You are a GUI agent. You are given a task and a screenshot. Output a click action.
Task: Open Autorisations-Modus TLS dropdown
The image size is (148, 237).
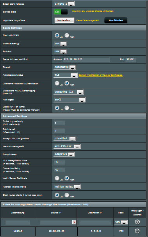[66, 75]
